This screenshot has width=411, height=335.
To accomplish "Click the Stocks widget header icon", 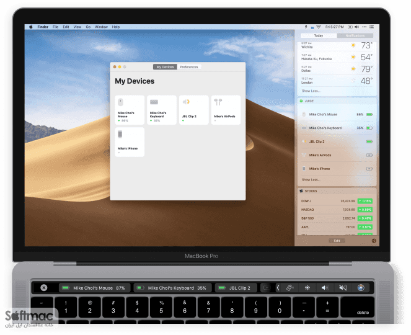I will [301, 191].
